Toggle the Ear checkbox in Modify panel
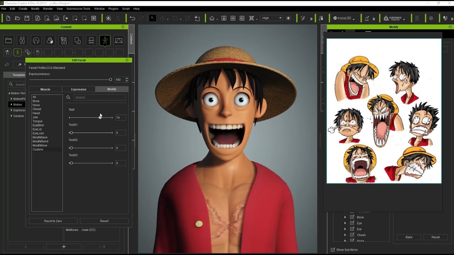Viewport: 454px width, 255px height. 352,229
